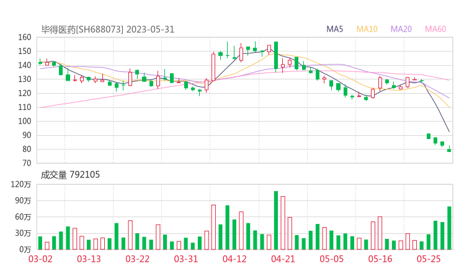Select the MA10 legend label
The height and width of the screenshot is (273, 459).
point(367,29)
